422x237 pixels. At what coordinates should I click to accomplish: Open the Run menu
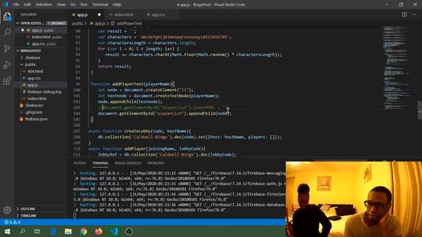click(x=84, y=5)
